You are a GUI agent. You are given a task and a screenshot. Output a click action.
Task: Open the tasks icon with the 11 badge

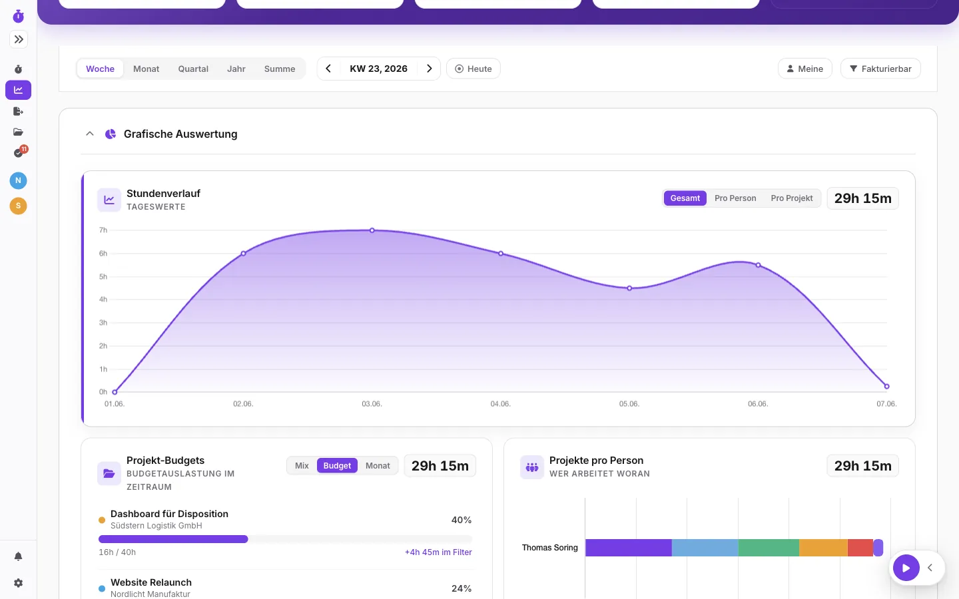19,152
